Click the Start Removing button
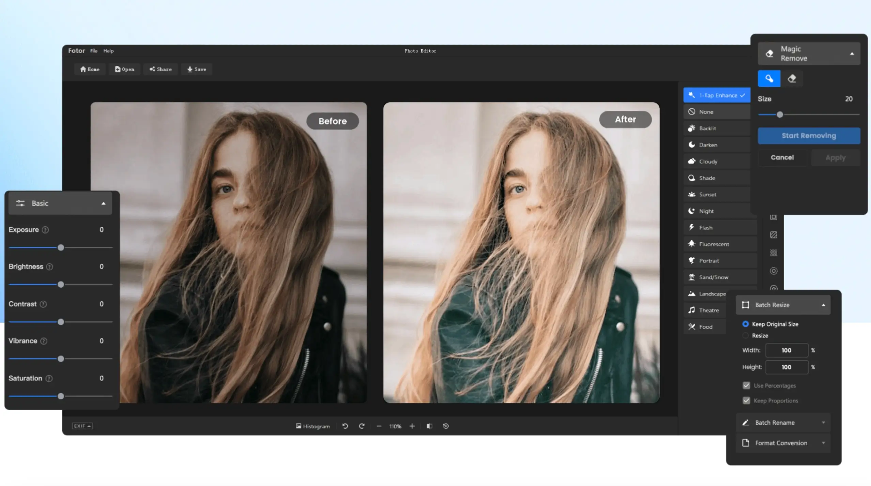Image resolution: width=871 pixels, height=486 pixels. (809, 136)
